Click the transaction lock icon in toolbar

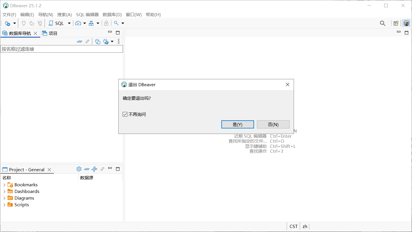[106, 23]
